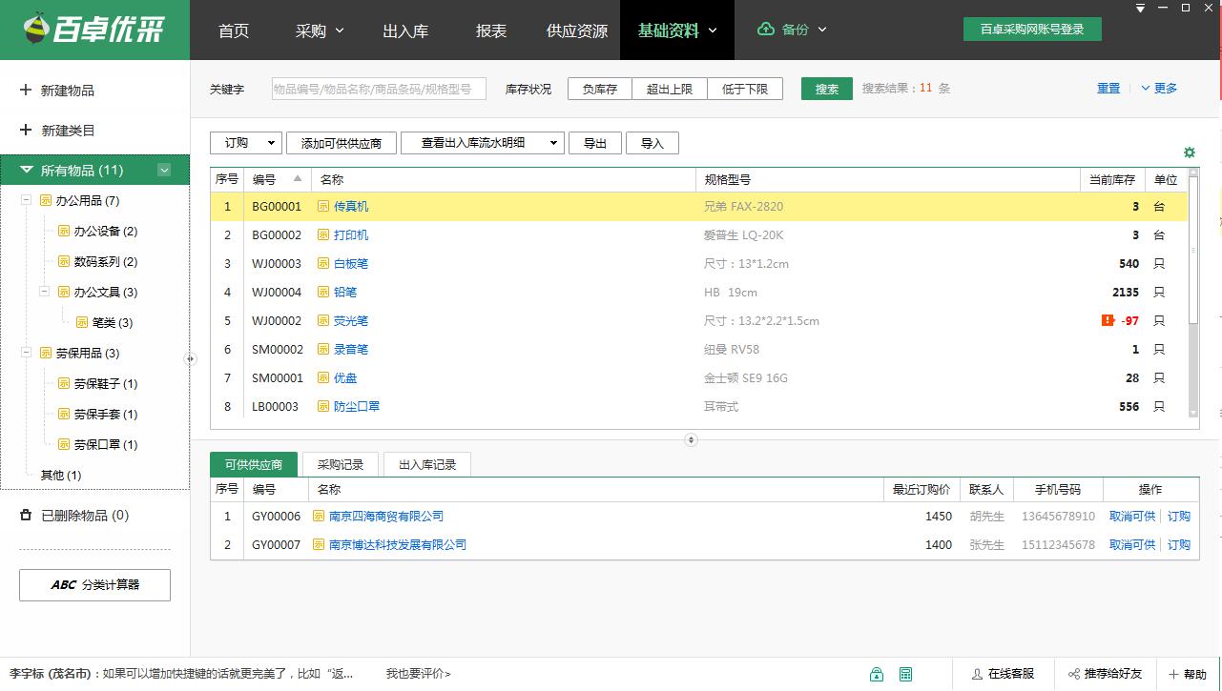The image size is (1222, 691).
Task: Click the 关键字 search input field
Action: click(379, 89)
